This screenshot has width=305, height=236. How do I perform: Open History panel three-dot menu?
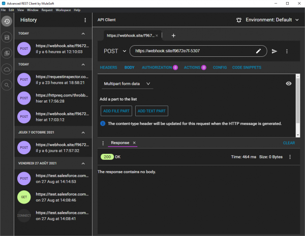(x=85, y=20)
